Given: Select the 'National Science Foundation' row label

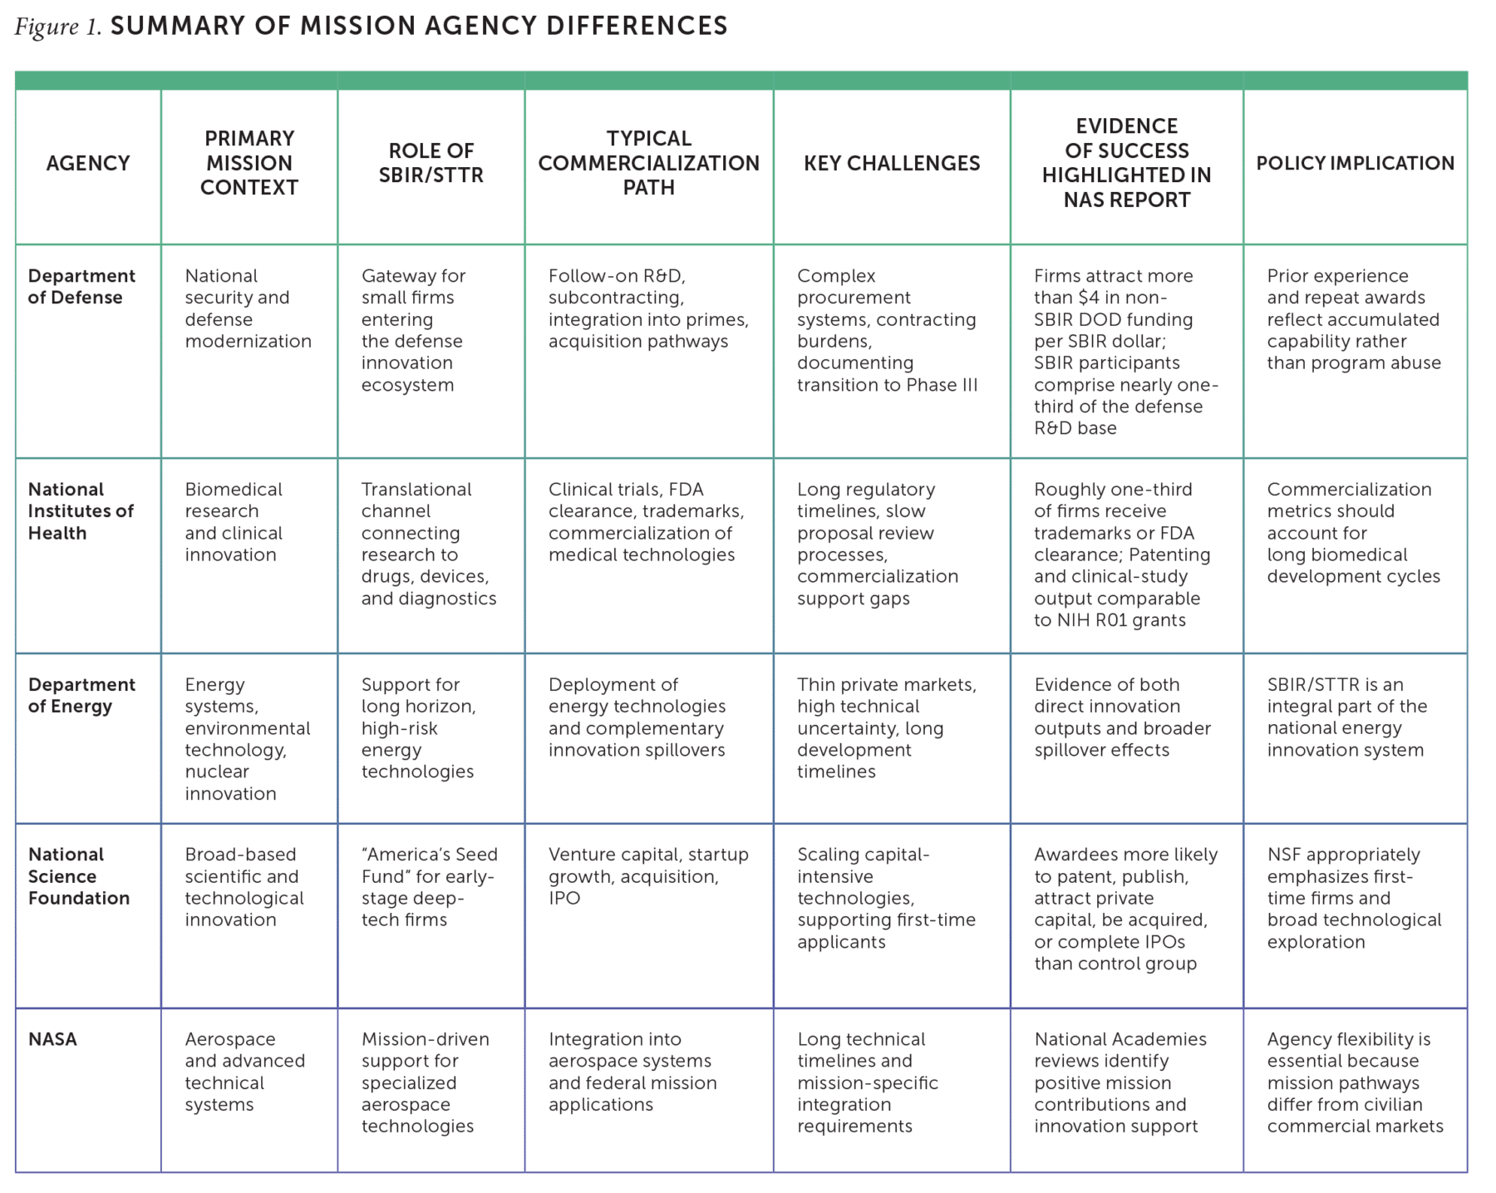Looking at the screenshot, I should pyautogui.click(x=79, y=876).
